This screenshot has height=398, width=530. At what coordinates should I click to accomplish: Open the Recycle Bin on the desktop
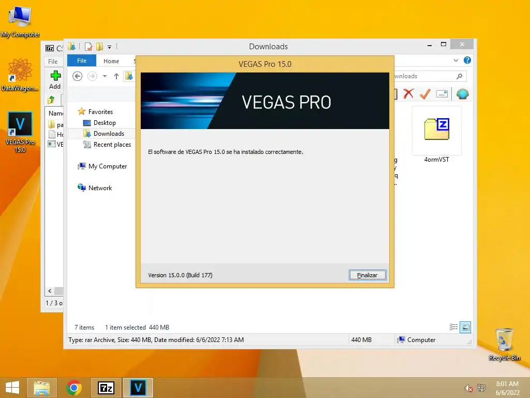[x=504, y=344]
